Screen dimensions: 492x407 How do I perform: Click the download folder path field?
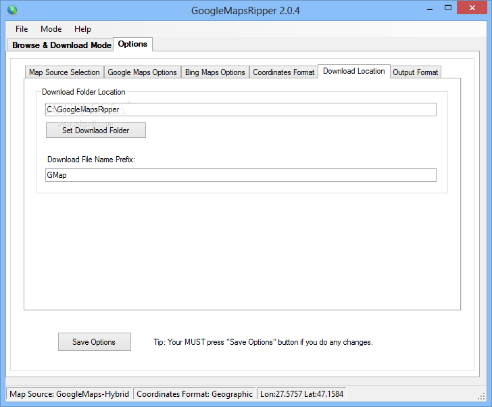click(x=241, y=110)
